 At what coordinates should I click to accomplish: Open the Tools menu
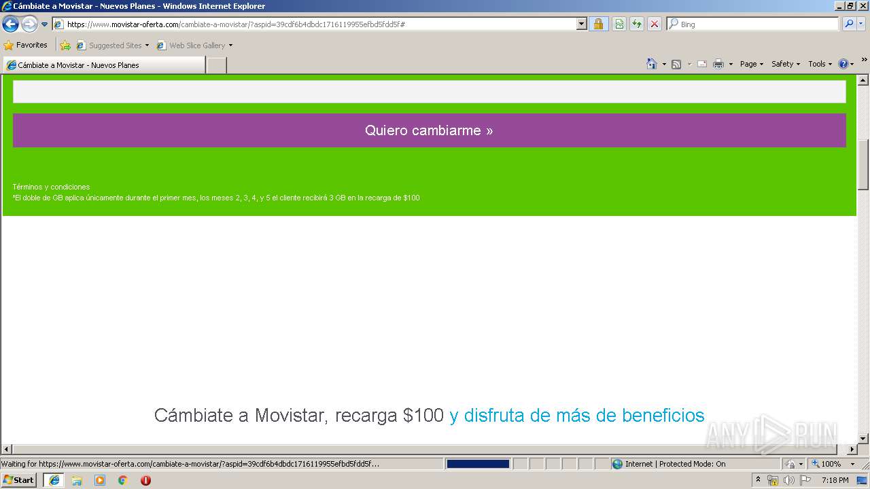820,64
